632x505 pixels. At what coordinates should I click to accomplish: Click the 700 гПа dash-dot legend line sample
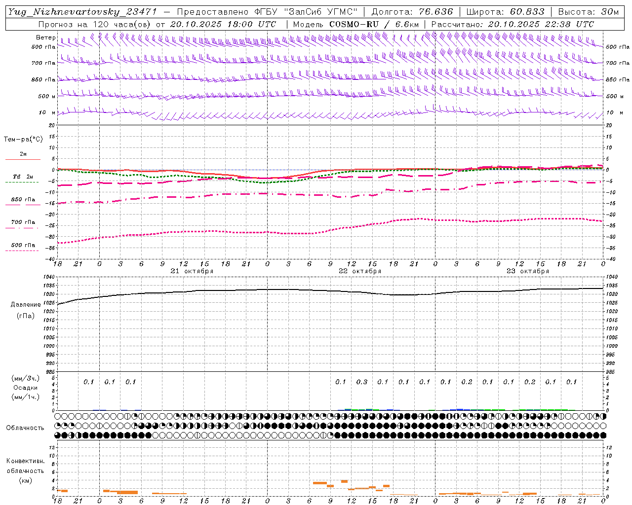(23, 228)
